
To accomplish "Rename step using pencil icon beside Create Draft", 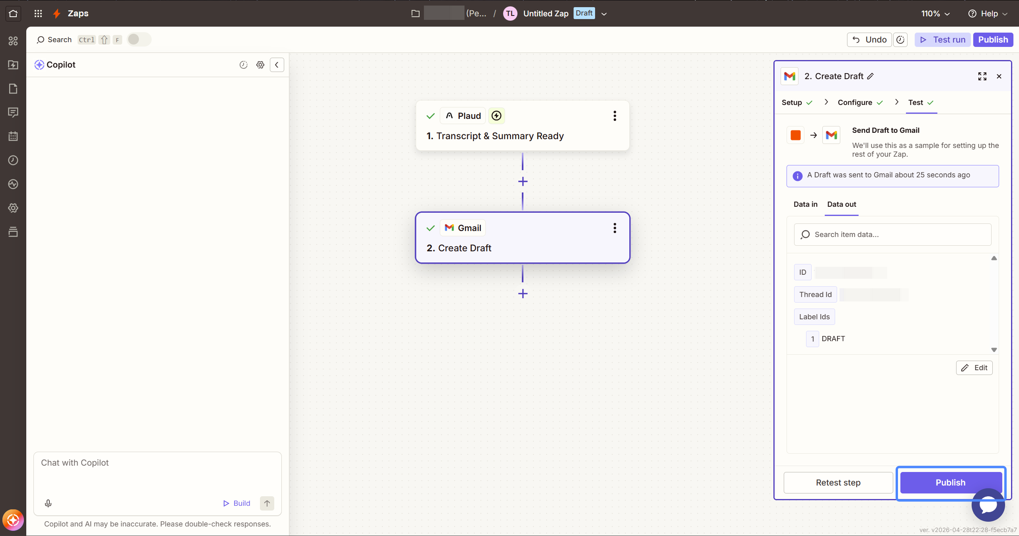I will [871, 76].
